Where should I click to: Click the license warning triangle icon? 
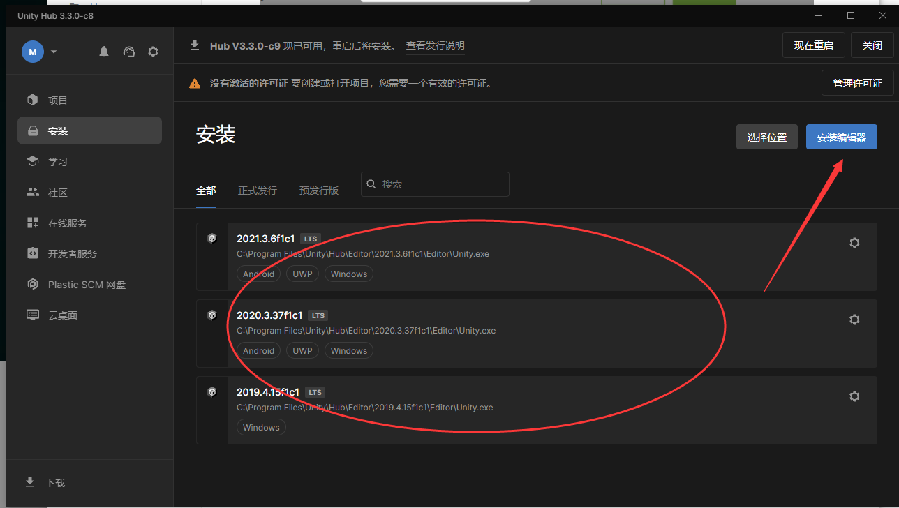195,83
